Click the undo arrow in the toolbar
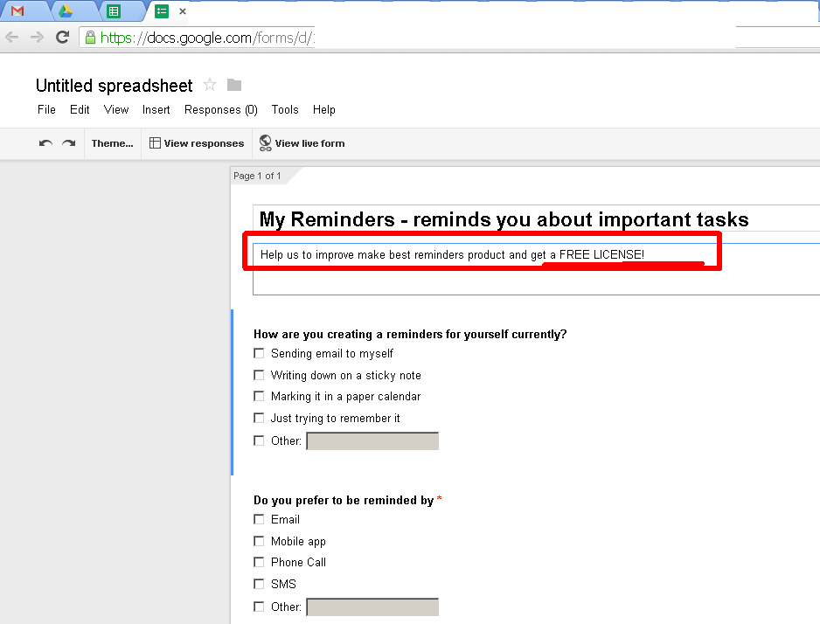 pyautogui.click(x=45, y=143)
